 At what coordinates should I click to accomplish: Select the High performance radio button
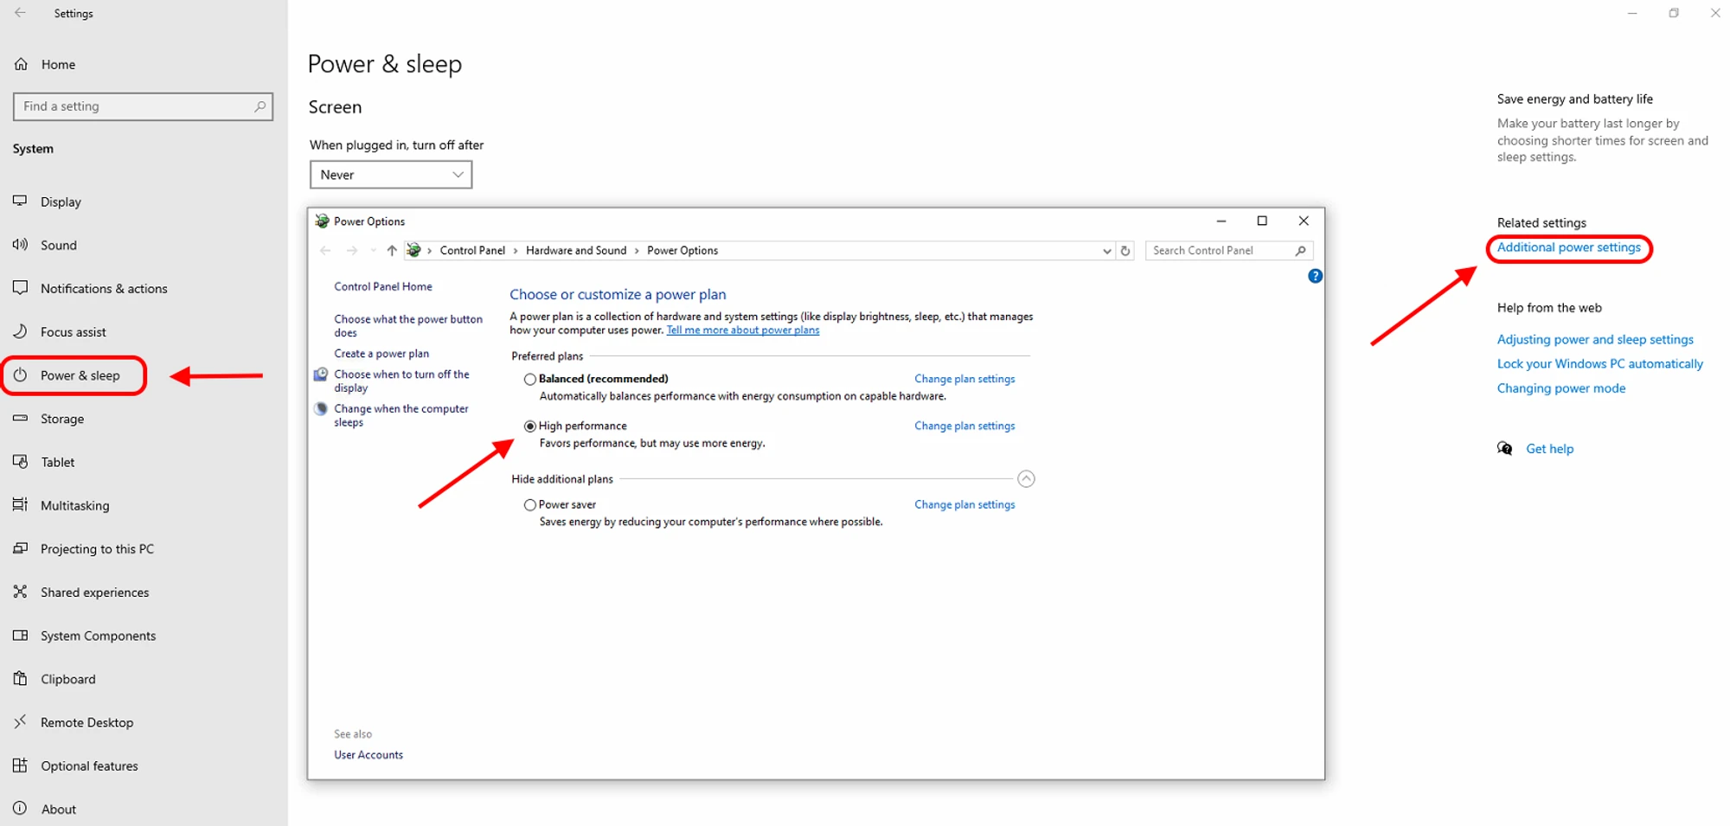tap(530, 426)
